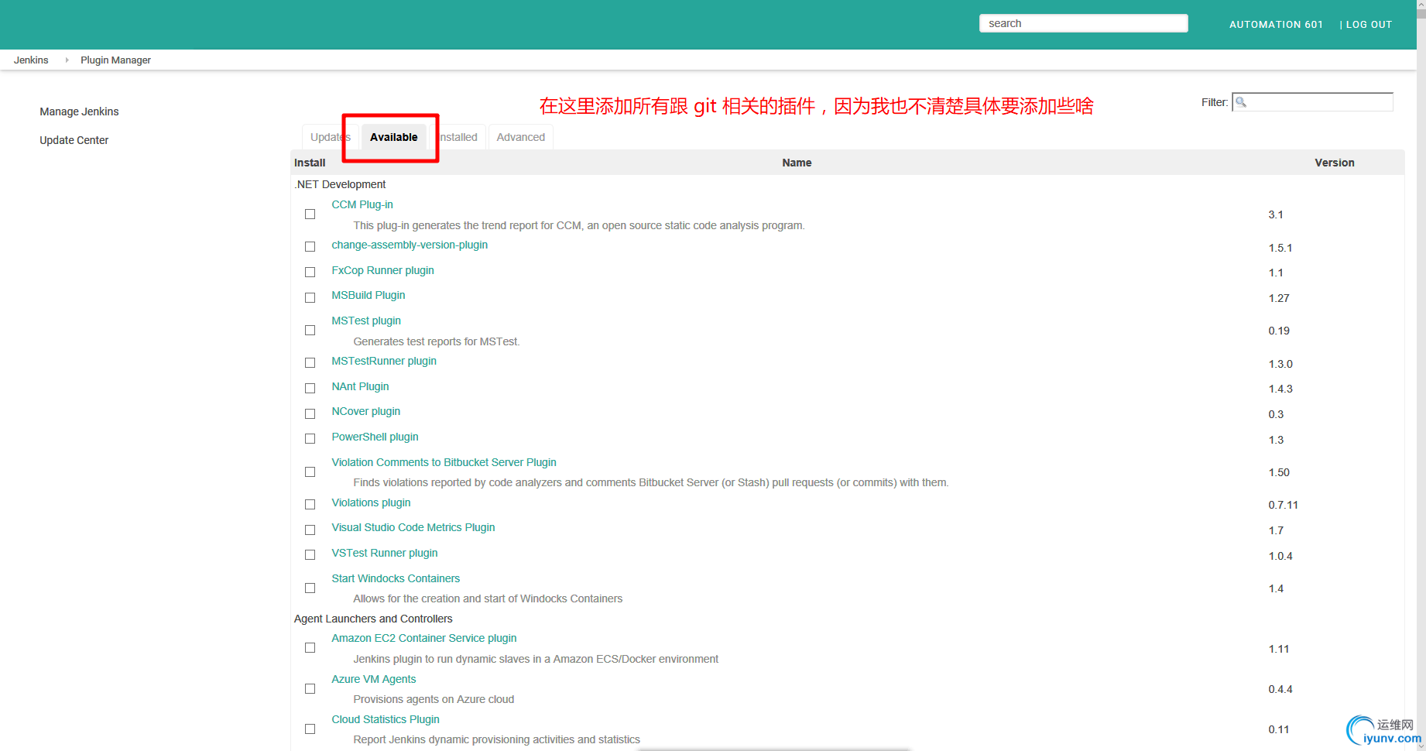This screenshot has height=751, width=1426.
Task: Click Agent Launchers and Controllers heading
Action: (373, 619)
